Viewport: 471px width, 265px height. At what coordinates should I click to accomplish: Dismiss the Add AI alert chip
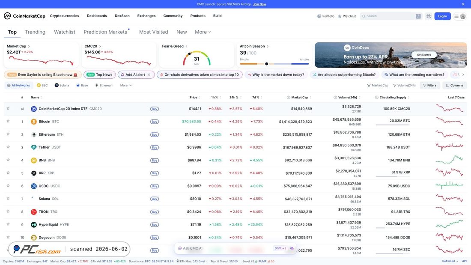[x=149, y=74]
